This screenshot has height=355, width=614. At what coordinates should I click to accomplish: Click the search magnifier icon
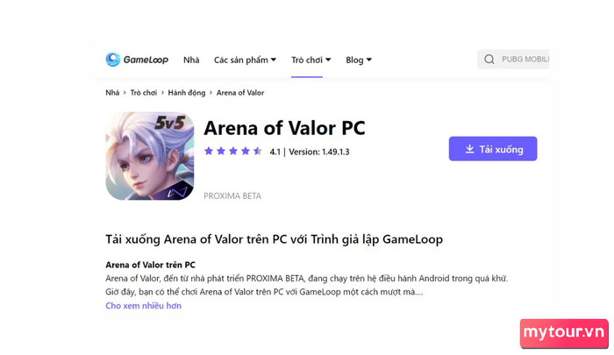click(x=489, y=60)
